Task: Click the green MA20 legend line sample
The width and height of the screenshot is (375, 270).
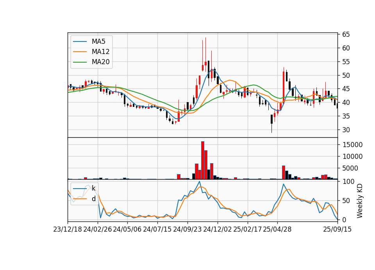Action: (x=80, y=62)
